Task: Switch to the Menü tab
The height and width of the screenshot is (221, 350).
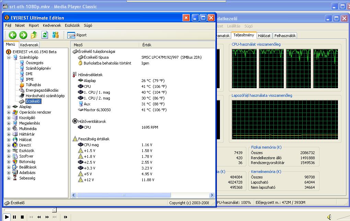Action: click(x=11, y=44)
